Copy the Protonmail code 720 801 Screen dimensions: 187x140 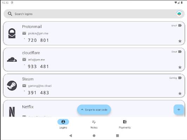tap(38, 40)
